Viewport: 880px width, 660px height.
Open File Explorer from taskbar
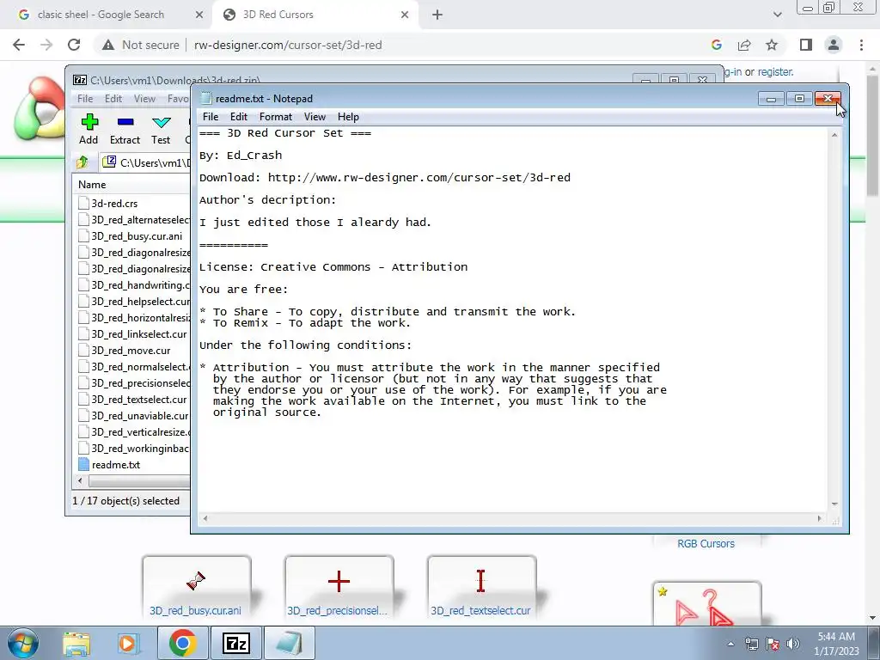[x=76, y=644]
